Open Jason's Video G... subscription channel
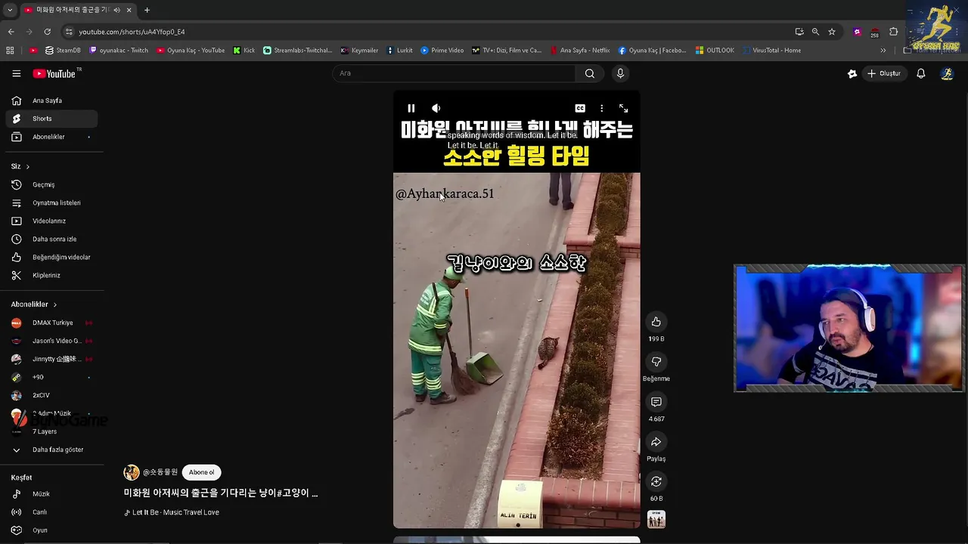 point(51,341)
